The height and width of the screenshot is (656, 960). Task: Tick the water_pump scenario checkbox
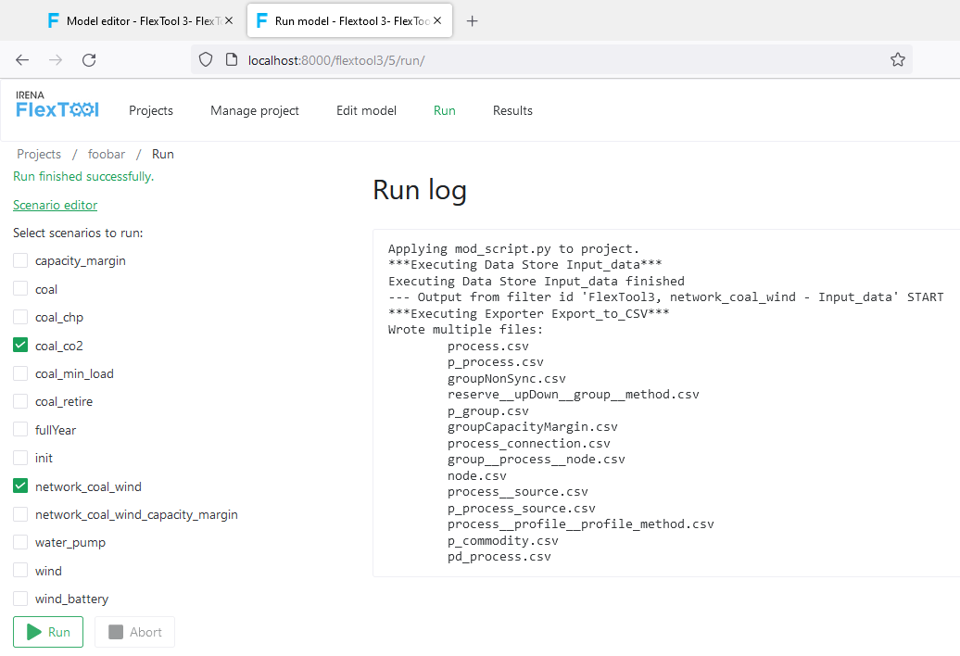pyautogui.click(x=20, y=542)
